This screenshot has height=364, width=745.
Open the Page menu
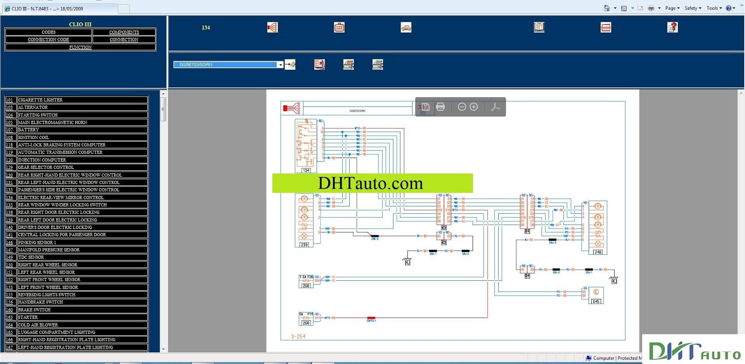(672, 8)
